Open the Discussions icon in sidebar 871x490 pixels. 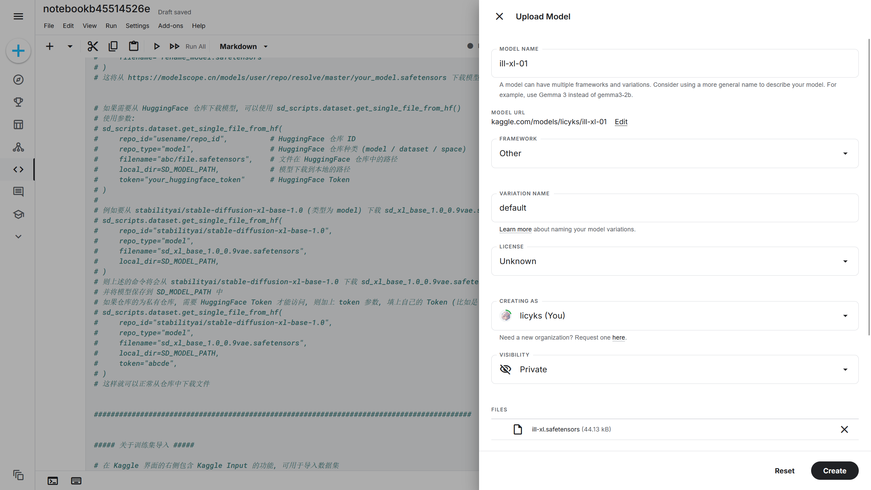(x=18, y=192)
